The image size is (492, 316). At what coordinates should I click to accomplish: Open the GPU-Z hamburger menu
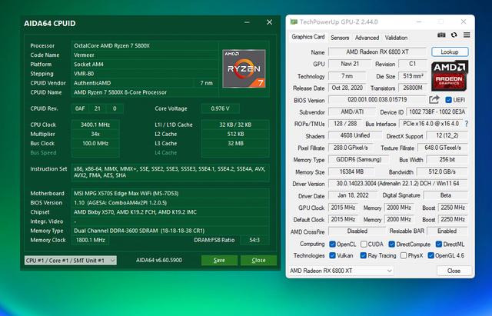click(466, 35)
